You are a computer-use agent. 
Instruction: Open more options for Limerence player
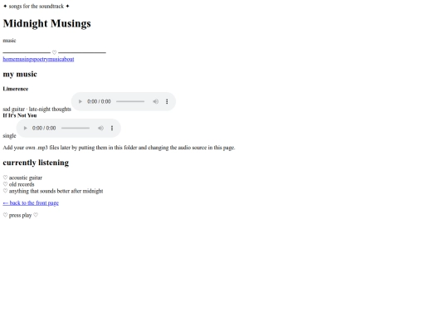tap(167, 101)
